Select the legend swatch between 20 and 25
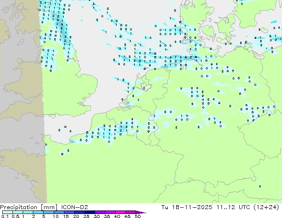 [x=80, y=212]
